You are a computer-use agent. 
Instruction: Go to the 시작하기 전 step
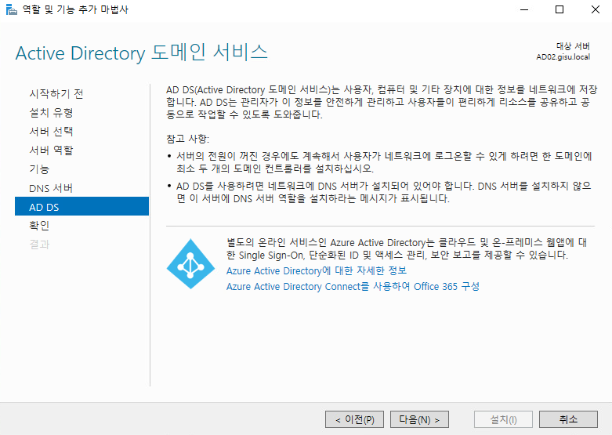[56, 94]
